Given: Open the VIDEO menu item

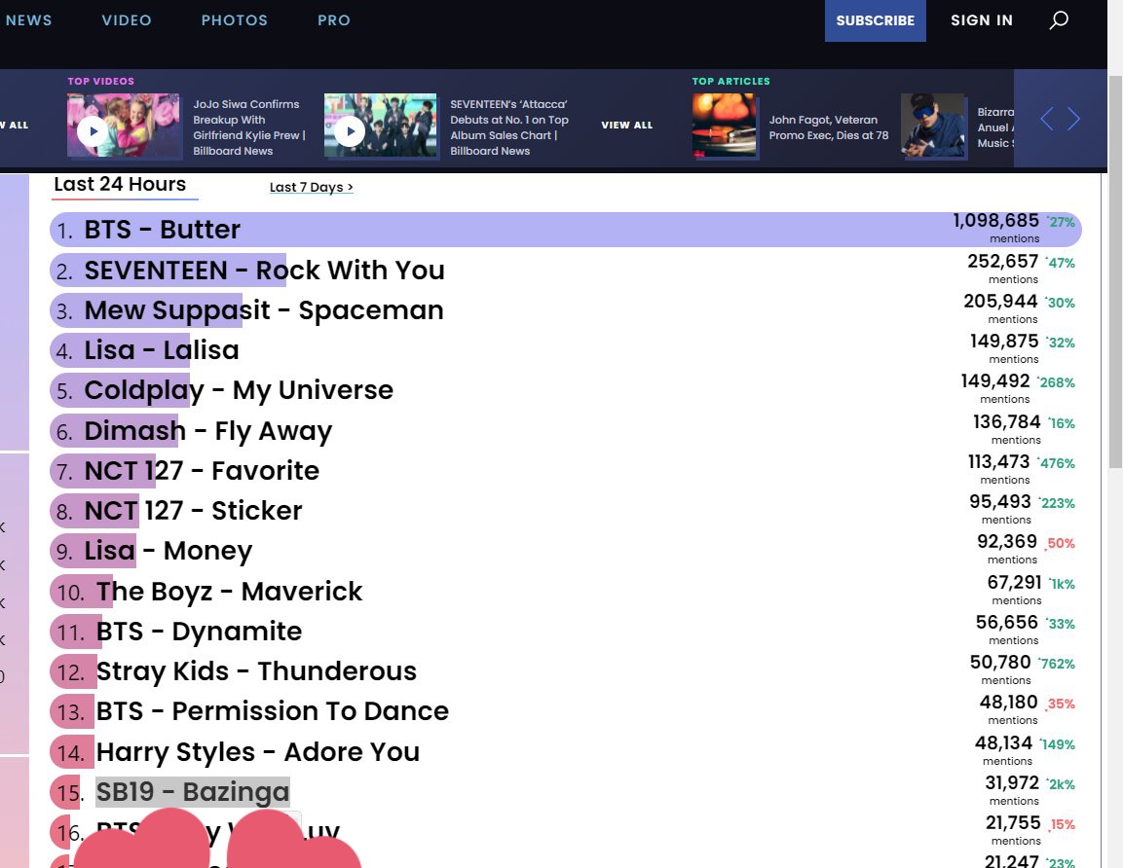Looking at the screenshot, I should point(127,20).
